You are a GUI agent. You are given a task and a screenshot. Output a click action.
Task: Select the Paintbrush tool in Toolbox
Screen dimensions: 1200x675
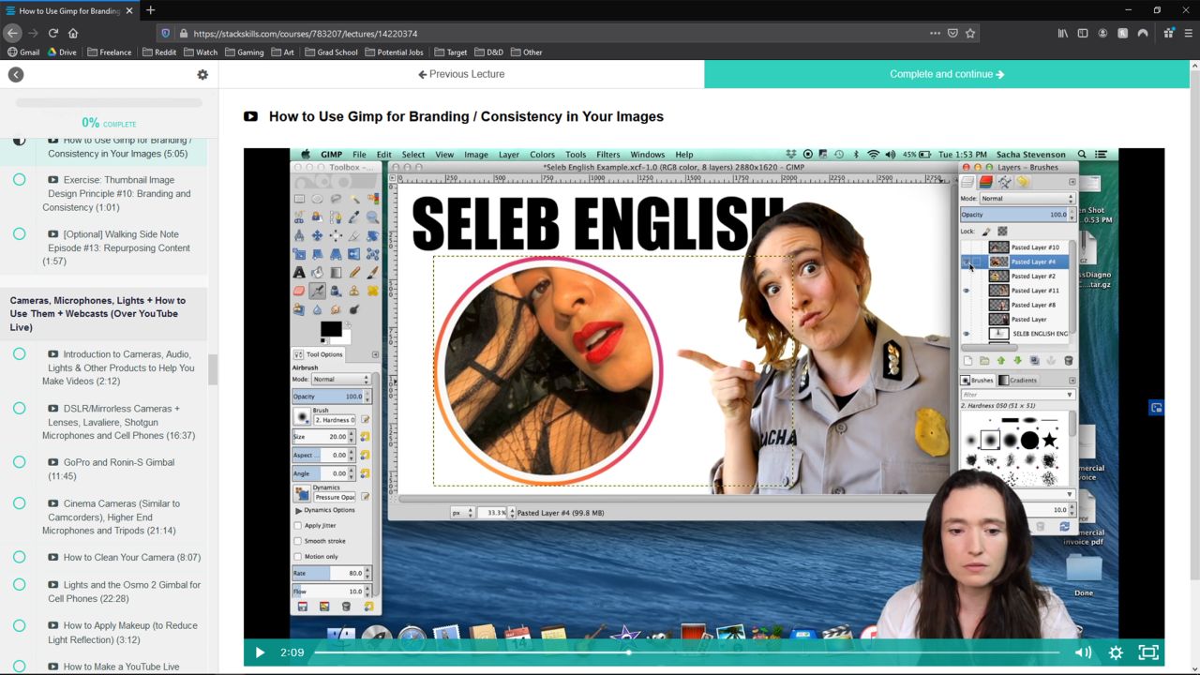372,272
